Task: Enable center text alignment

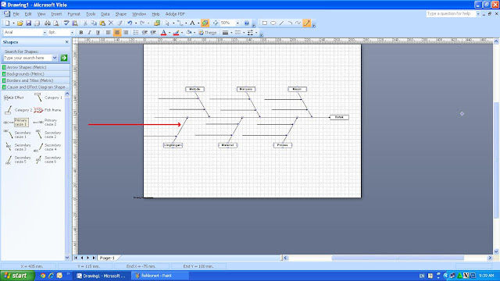Action: (117, 33)
